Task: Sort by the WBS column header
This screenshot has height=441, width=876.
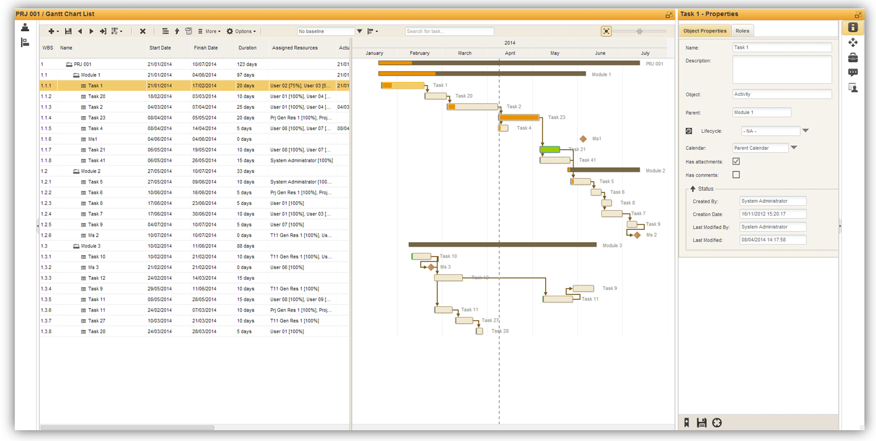Action: point(48,48)
